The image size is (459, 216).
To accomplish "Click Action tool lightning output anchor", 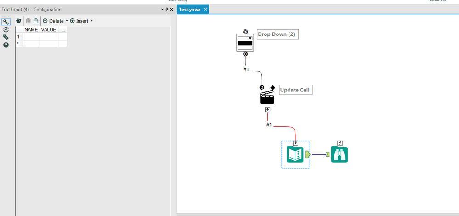I will pyautogui.click(x=267, y=110).
